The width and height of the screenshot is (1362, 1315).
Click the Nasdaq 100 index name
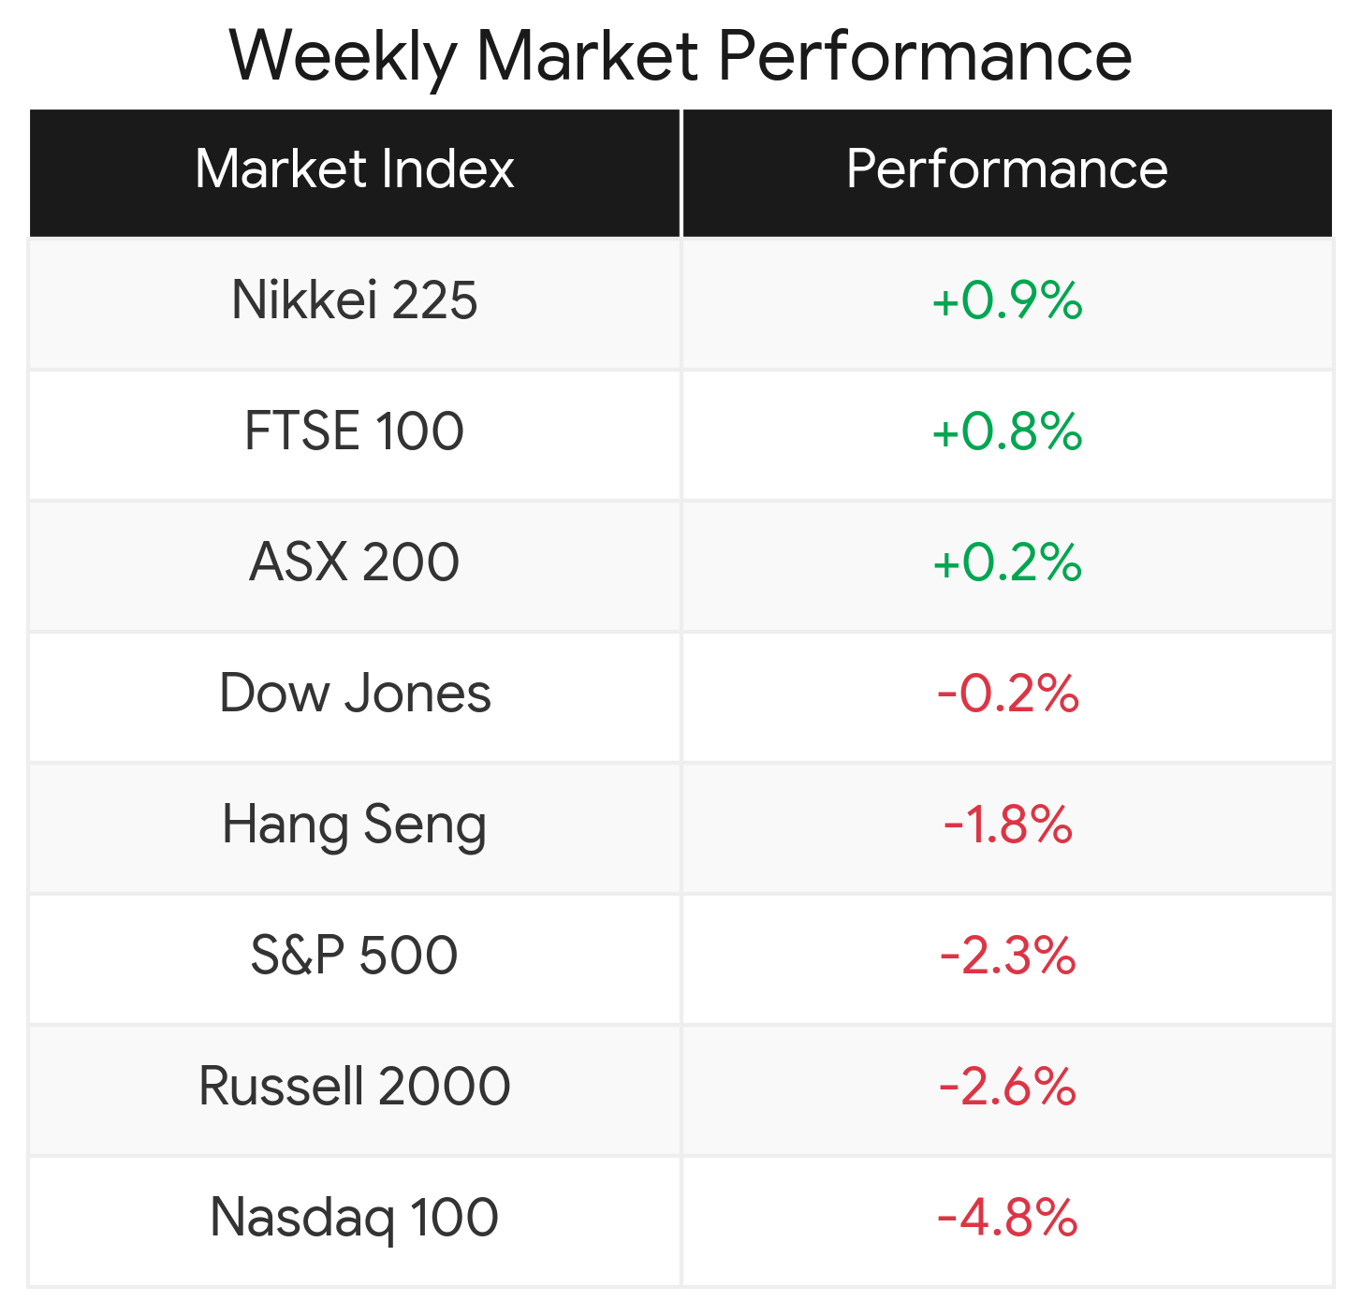[355, 1218]
